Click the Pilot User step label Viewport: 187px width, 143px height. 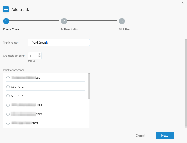pos(124,29)
